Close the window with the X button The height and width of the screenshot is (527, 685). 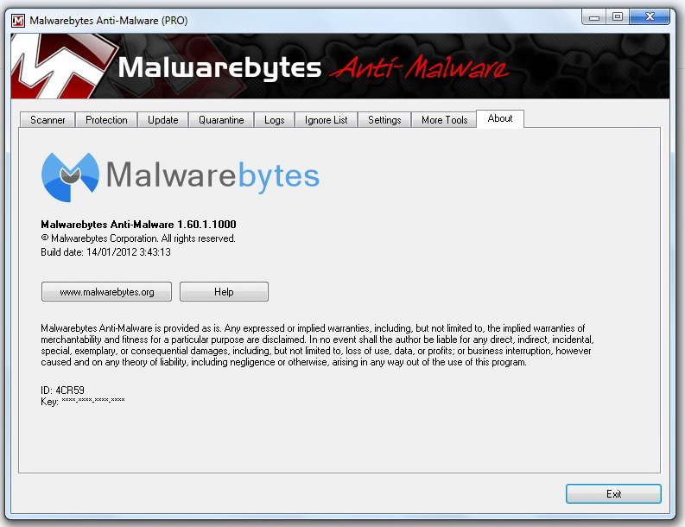pos(650,17)
